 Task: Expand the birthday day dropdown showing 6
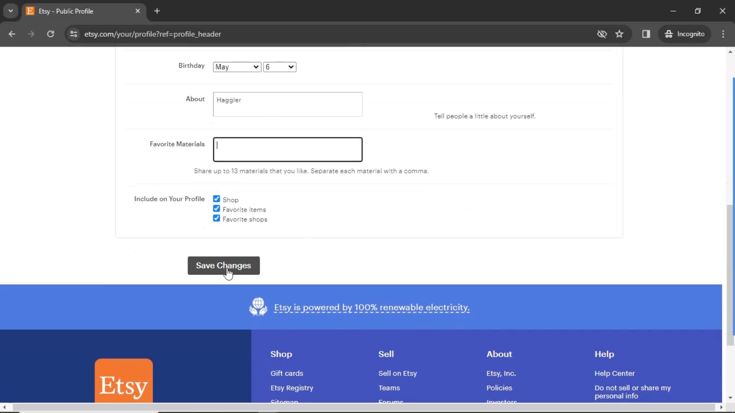click(279, 67)
